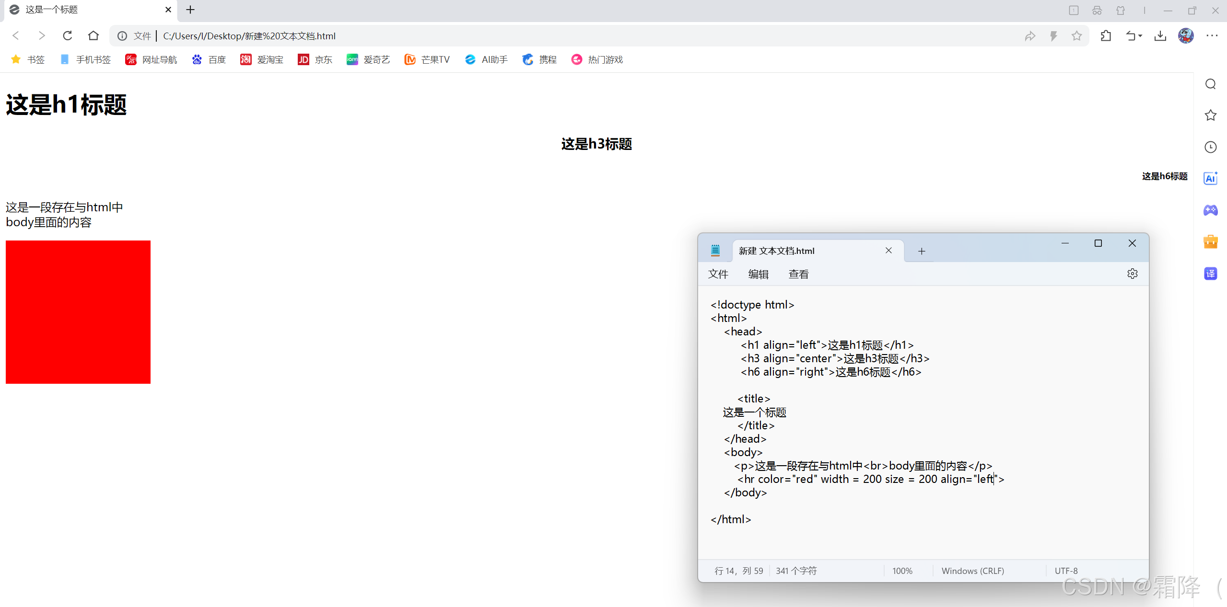
Task: Open the game controller sidebar icon
Action: pyautogui.click(x=1210, y=210)
